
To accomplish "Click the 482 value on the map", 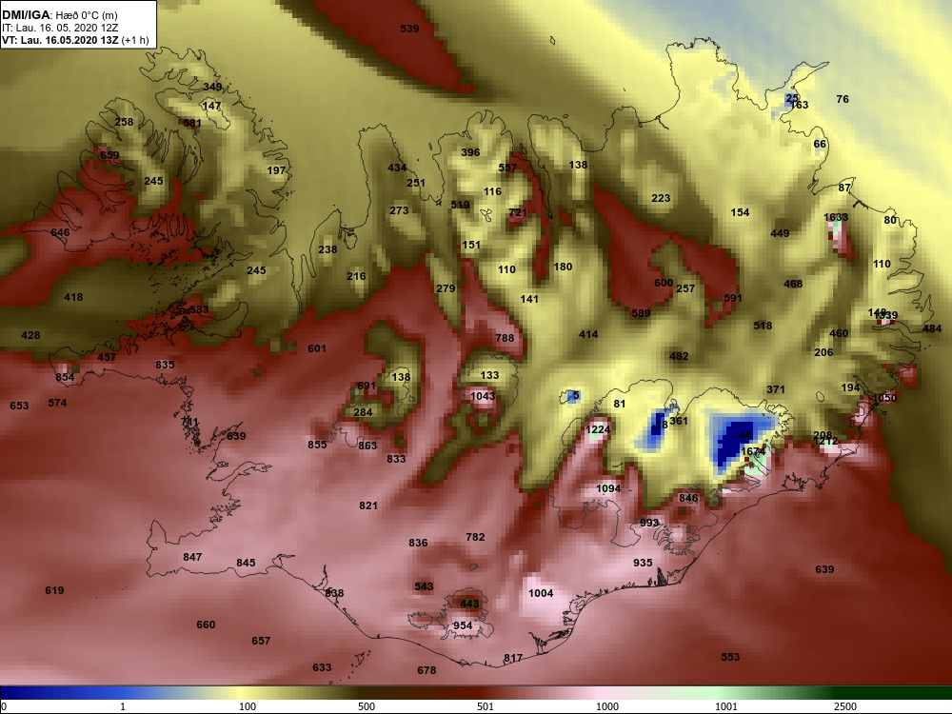I will click(x=679, y=356).
